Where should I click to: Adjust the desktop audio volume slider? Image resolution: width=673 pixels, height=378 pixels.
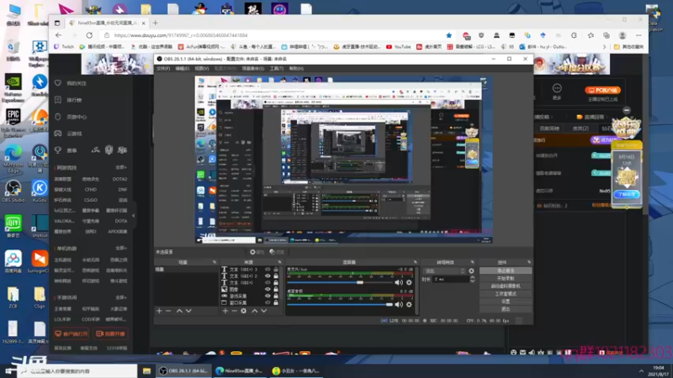[389, 304]
